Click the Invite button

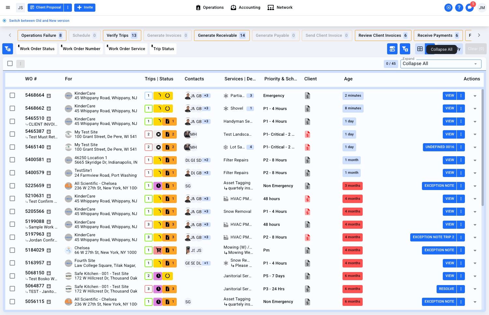pos(85,7)
